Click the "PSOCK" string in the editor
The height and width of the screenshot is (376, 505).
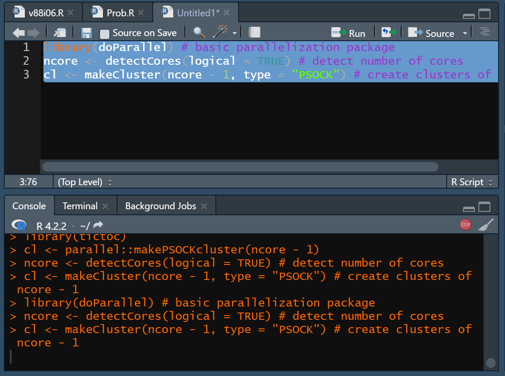tap(316, 75)
